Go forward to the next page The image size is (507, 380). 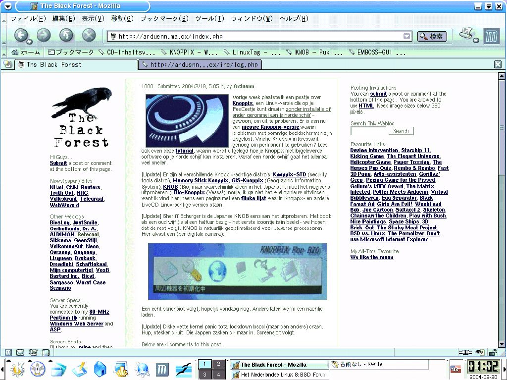pyautogui.click(x=44, y=35)
